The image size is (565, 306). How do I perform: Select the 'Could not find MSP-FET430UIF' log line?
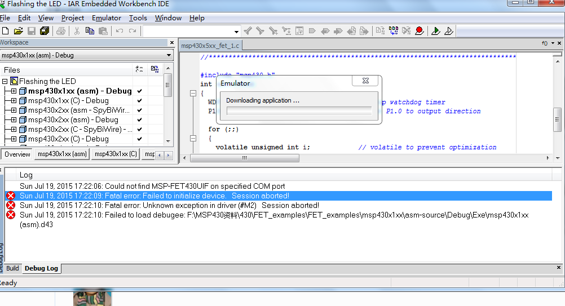152,187
